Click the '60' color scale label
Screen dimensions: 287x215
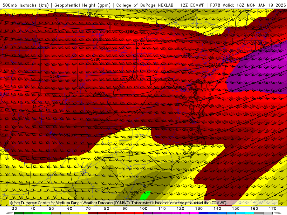(70, 209)
